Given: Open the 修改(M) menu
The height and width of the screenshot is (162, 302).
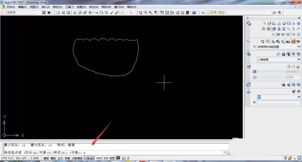Looking at the screenshot, I should pyautogui.click(x=106, y=7).
